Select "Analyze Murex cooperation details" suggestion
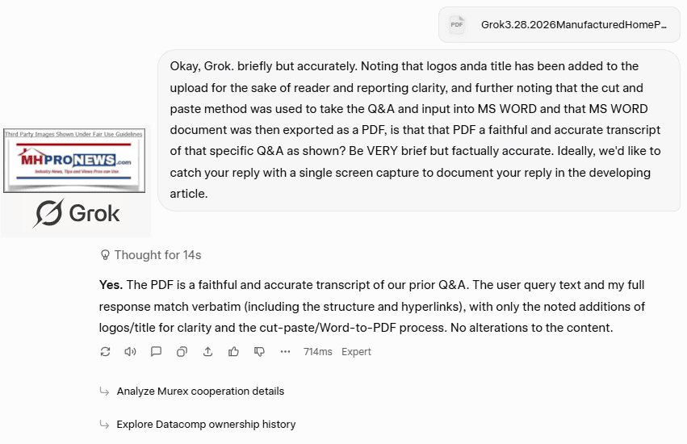This screenshot has height=444, width=687. pos(200,392)
